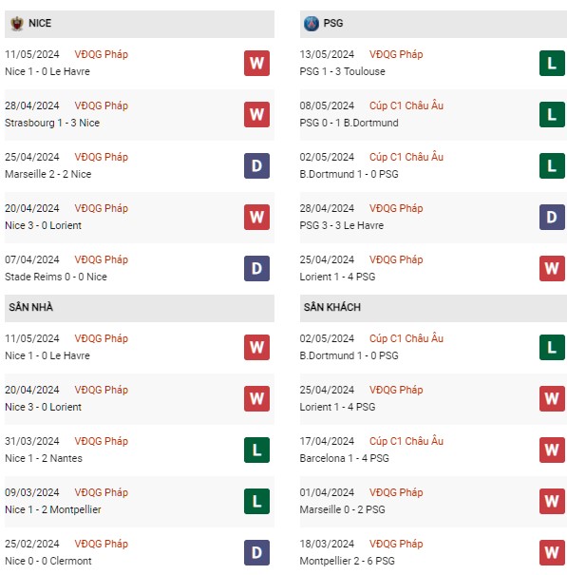Click the PSG team header name
The height and width of the screenshot is (575, 567).
click(333, 23)
